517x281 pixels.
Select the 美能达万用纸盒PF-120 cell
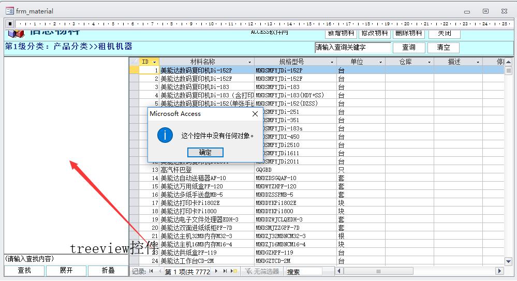207,186
